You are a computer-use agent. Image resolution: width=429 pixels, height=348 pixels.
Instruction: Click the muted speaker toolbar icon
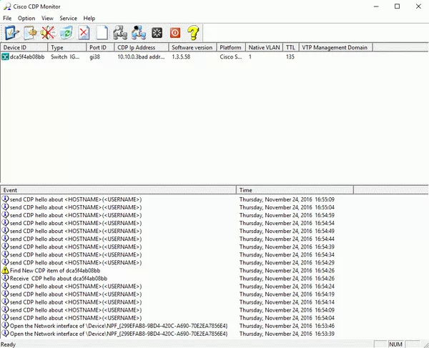(48, 33)
